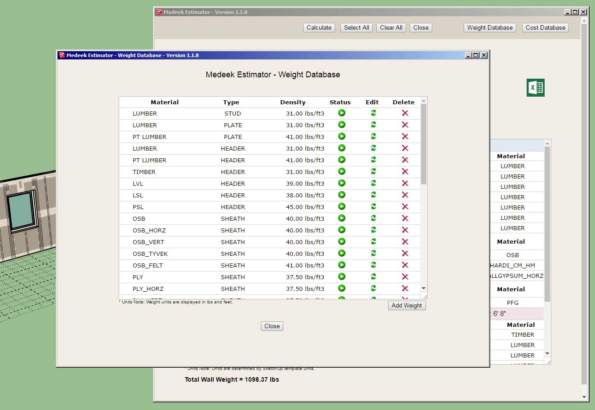Screen dimensions: 595x410
Task: Click the weight table scrollbar thumb
Action: (x=424, y=144)
